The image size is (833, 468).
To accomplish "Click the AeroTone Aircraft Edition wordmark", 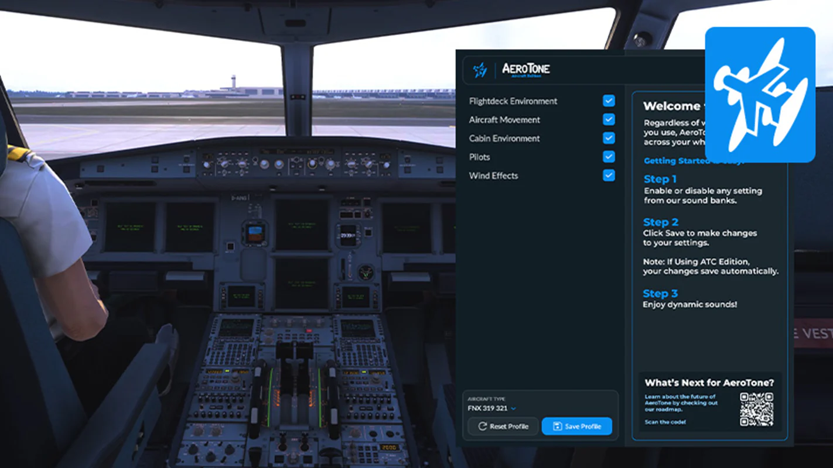I will (526, 70).
